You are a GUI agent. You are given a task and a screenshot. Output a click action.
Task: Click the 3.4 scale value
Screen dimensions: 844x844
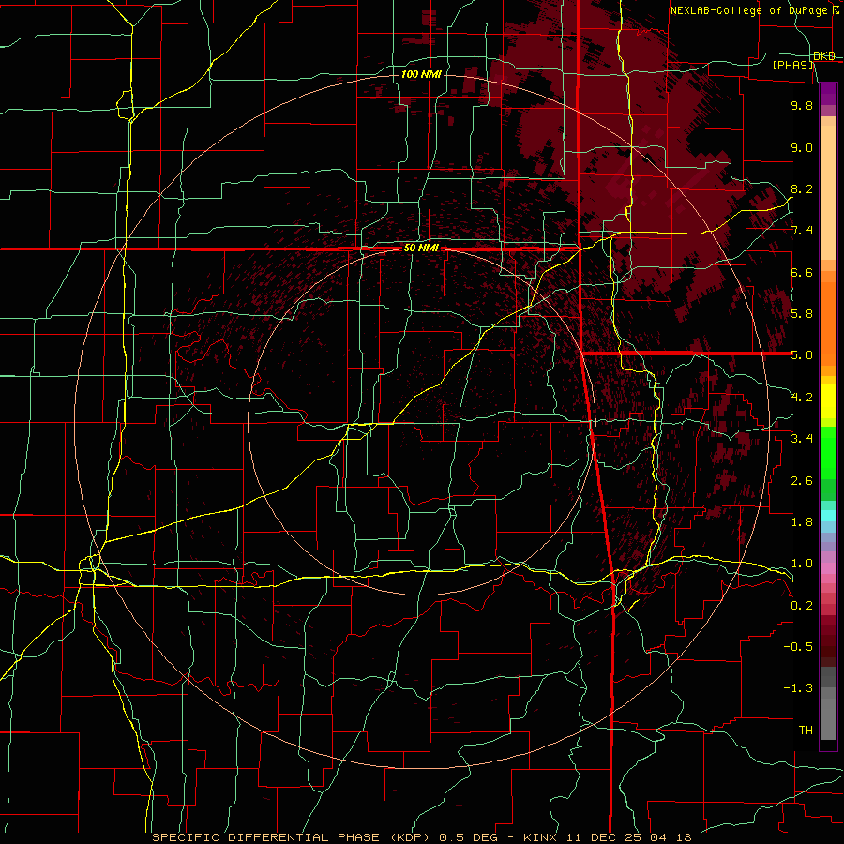click(802, 439)
